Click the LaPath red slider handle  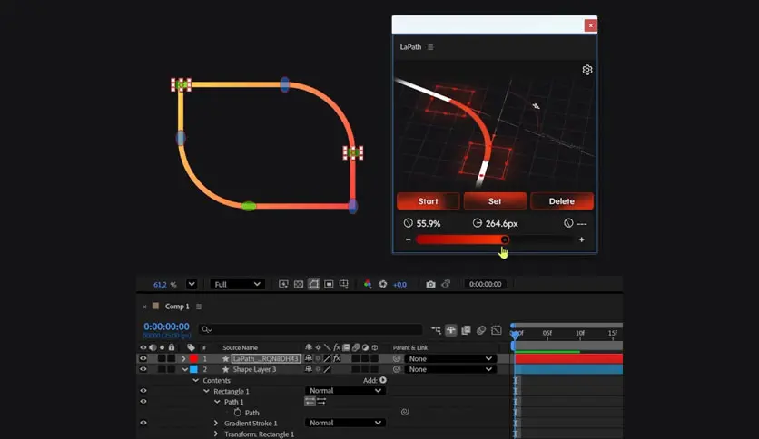pos(505,239)
